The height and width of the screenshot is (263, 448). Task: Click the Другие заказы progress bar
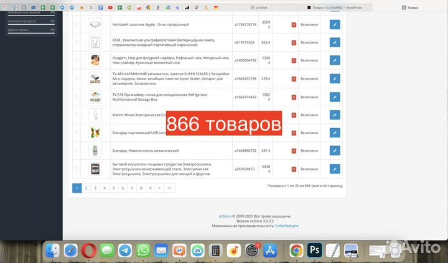[x=31, y=33]
